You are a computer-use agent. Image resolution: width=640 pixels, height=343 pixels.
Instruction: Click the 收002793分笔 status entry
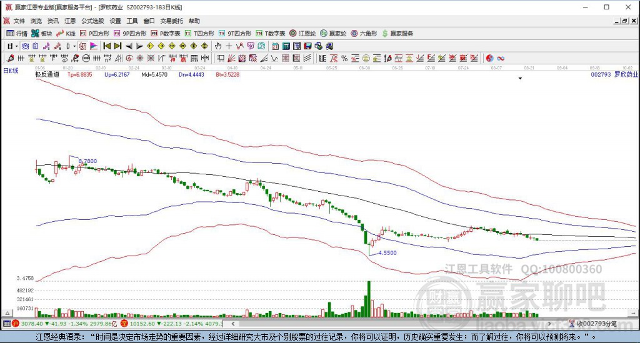tap(593, 324)
